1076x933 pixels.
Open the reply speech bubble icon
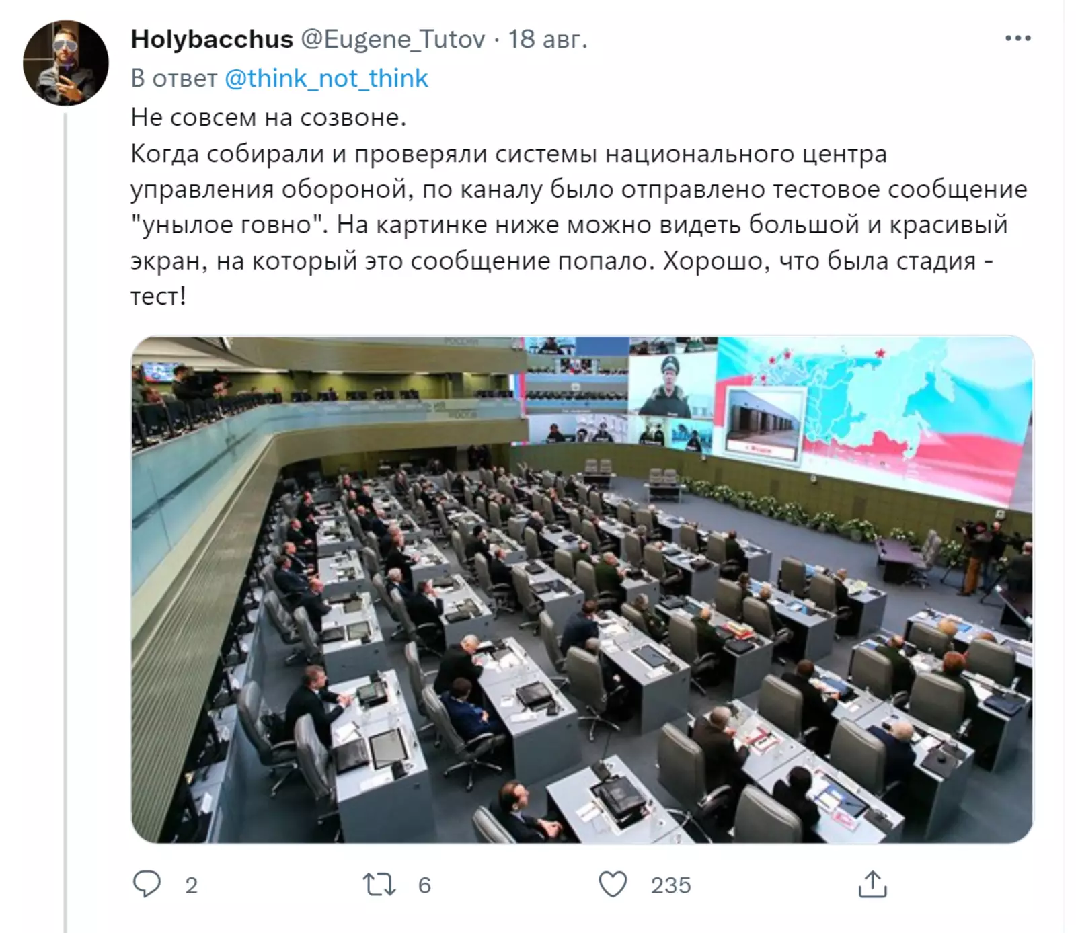click(147, 884)
